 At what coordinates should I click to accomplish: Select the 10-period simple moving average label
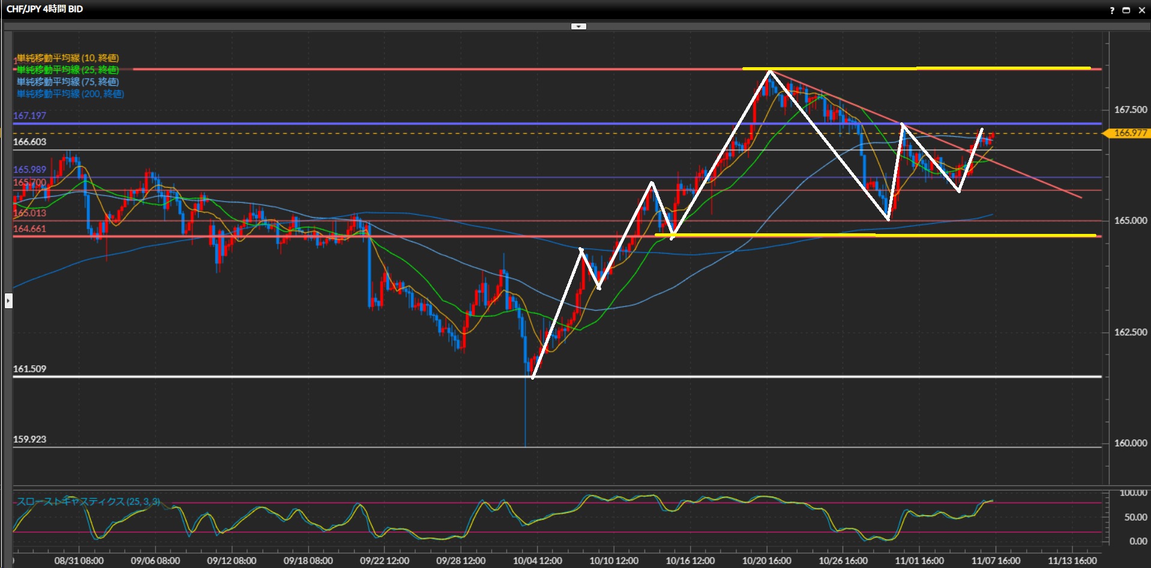click(68, 58)
